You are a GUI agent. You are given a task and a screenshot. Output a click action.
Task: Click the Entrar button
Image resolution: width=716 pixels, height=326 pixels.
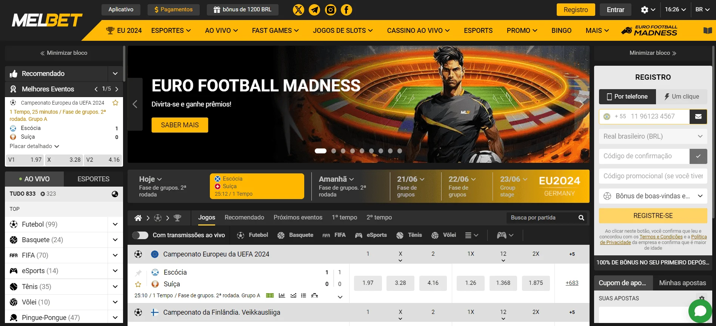click(615, 10)
